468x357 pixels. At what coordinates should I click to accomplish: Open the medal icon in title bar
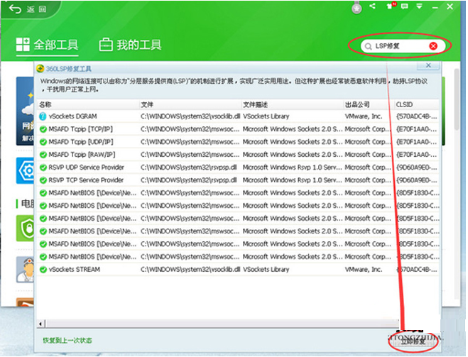(x=357, y=8)
